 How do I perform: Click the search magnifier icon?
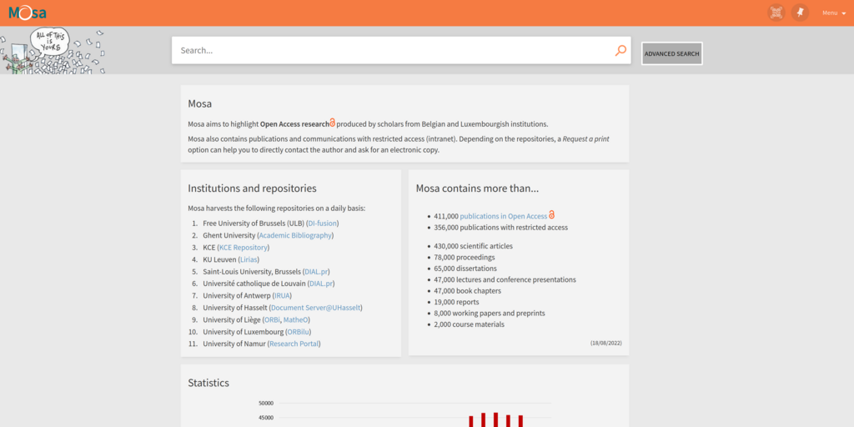[x=620, y=51]
